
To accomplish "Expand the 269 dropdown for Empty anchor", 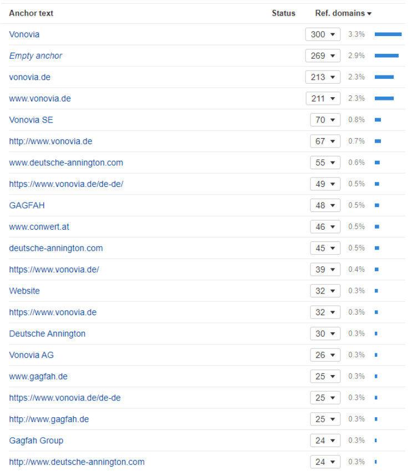I will (x=323, y=56).
